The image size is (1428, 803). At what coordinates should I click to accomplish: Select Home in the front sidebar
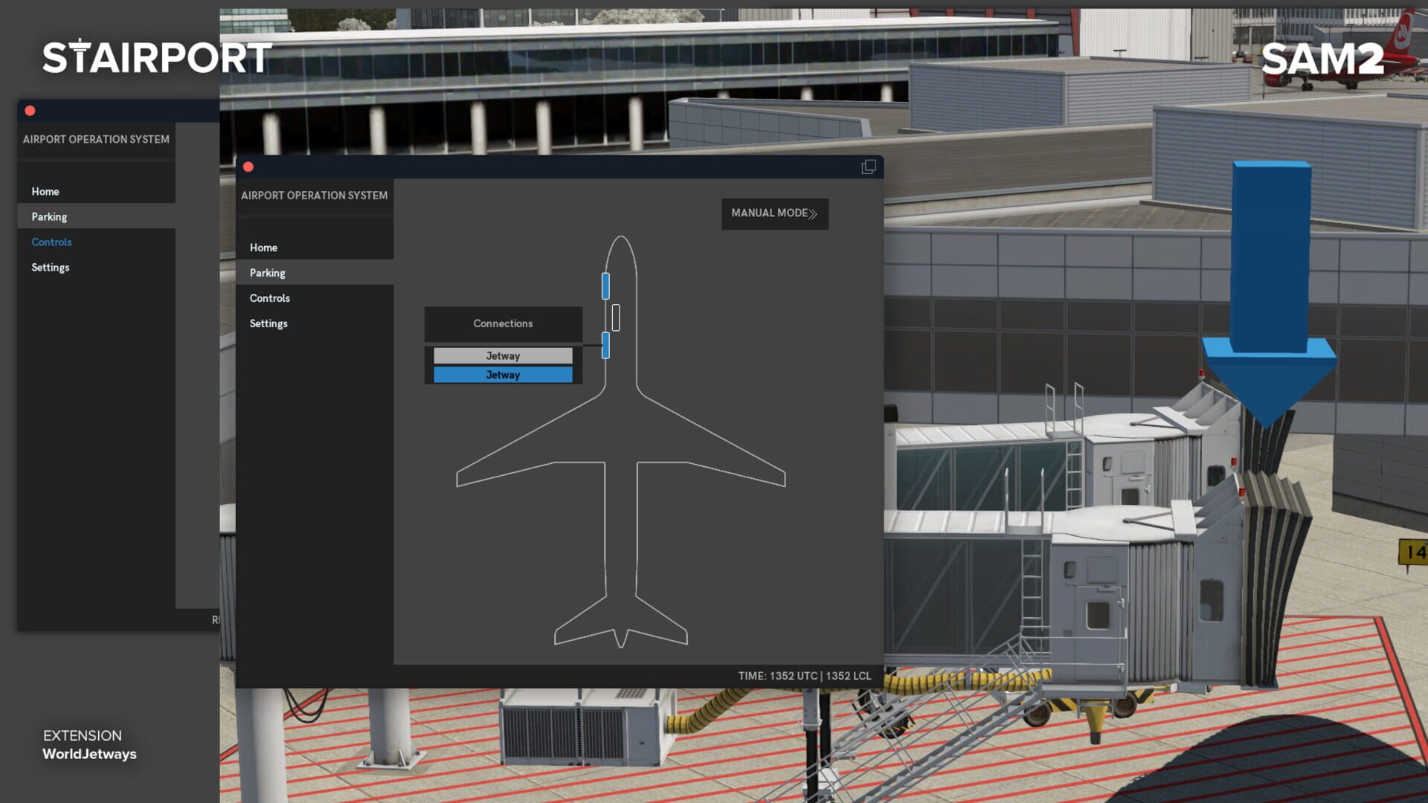(x=263, y=248)
